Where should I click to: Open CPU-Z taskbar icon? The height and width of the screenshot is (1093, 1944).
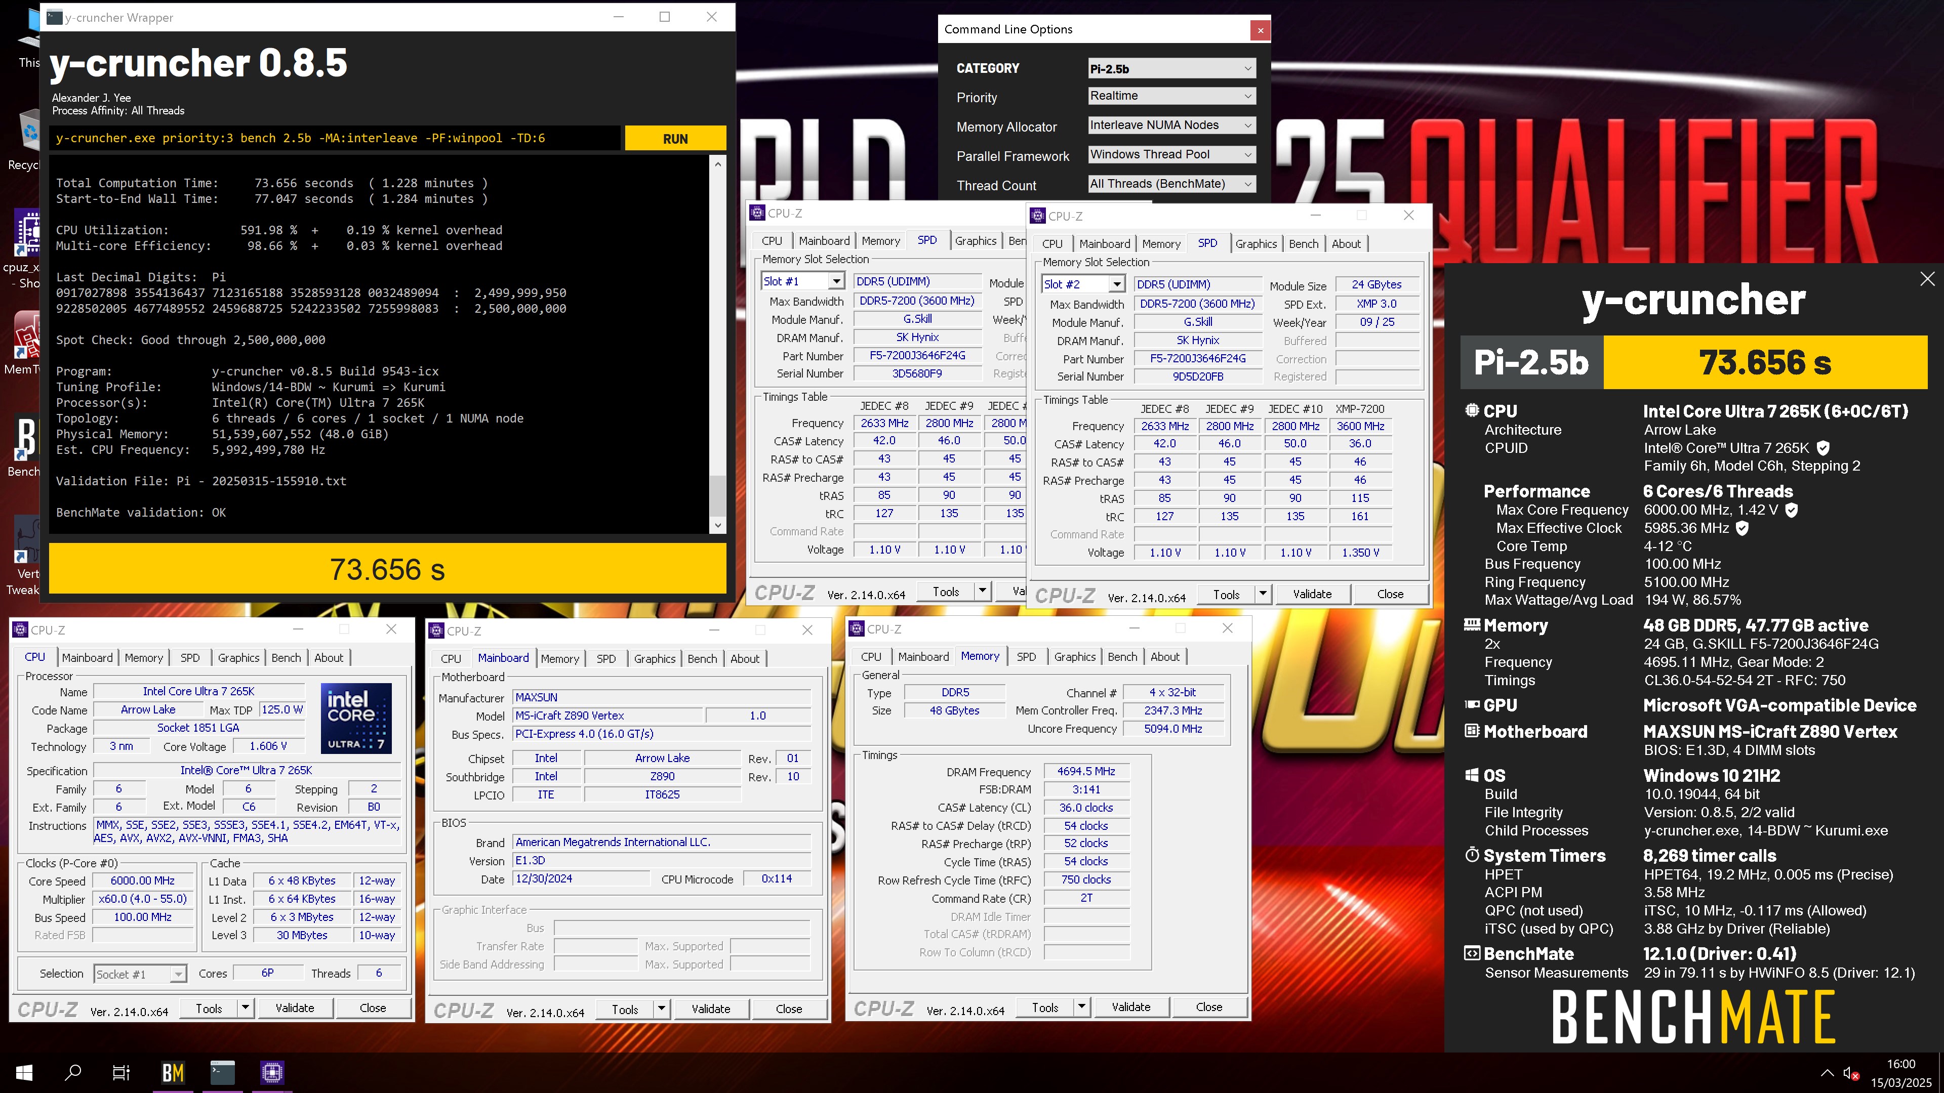pos(272,1072)
